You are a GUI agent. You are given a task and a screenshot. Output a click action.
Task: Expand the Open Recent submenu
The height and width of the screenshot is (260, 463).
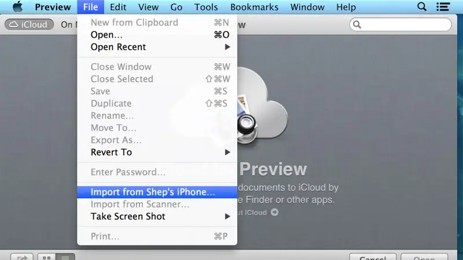coord(157,47)
